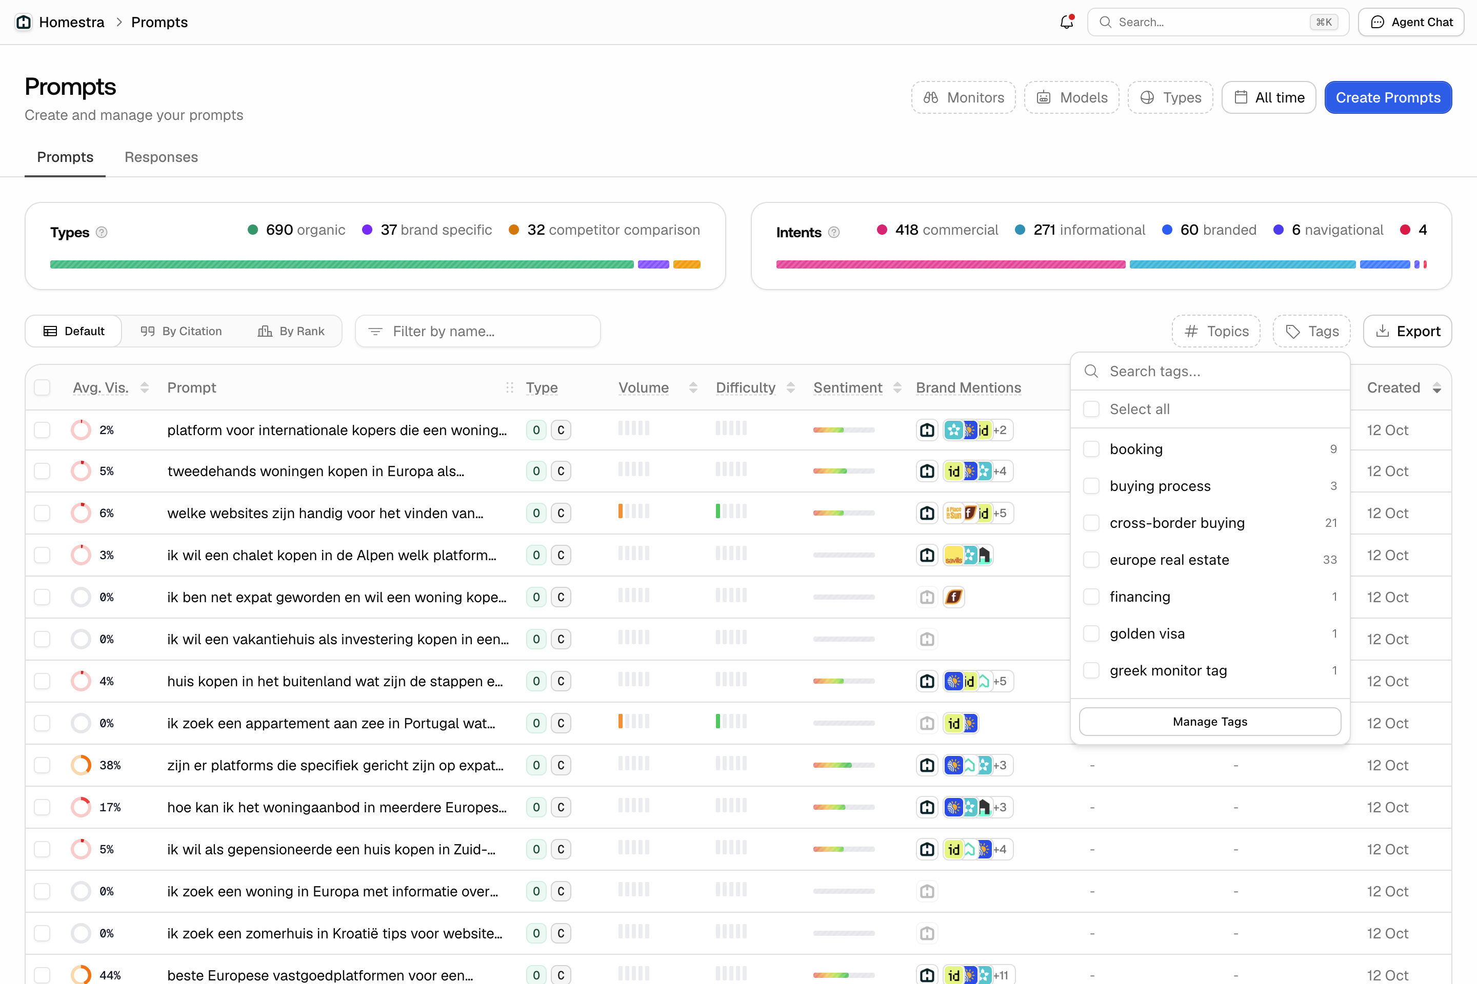Click the +11 brand mentions badge
The height and width of the screenshot is (984, 1477).
tap(1001, 975)
